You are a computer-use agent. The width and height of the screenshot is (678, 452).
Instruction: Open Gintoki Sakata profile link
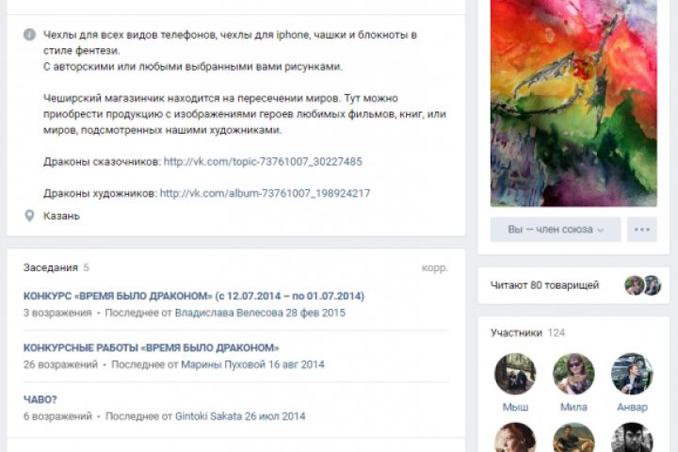208,416
